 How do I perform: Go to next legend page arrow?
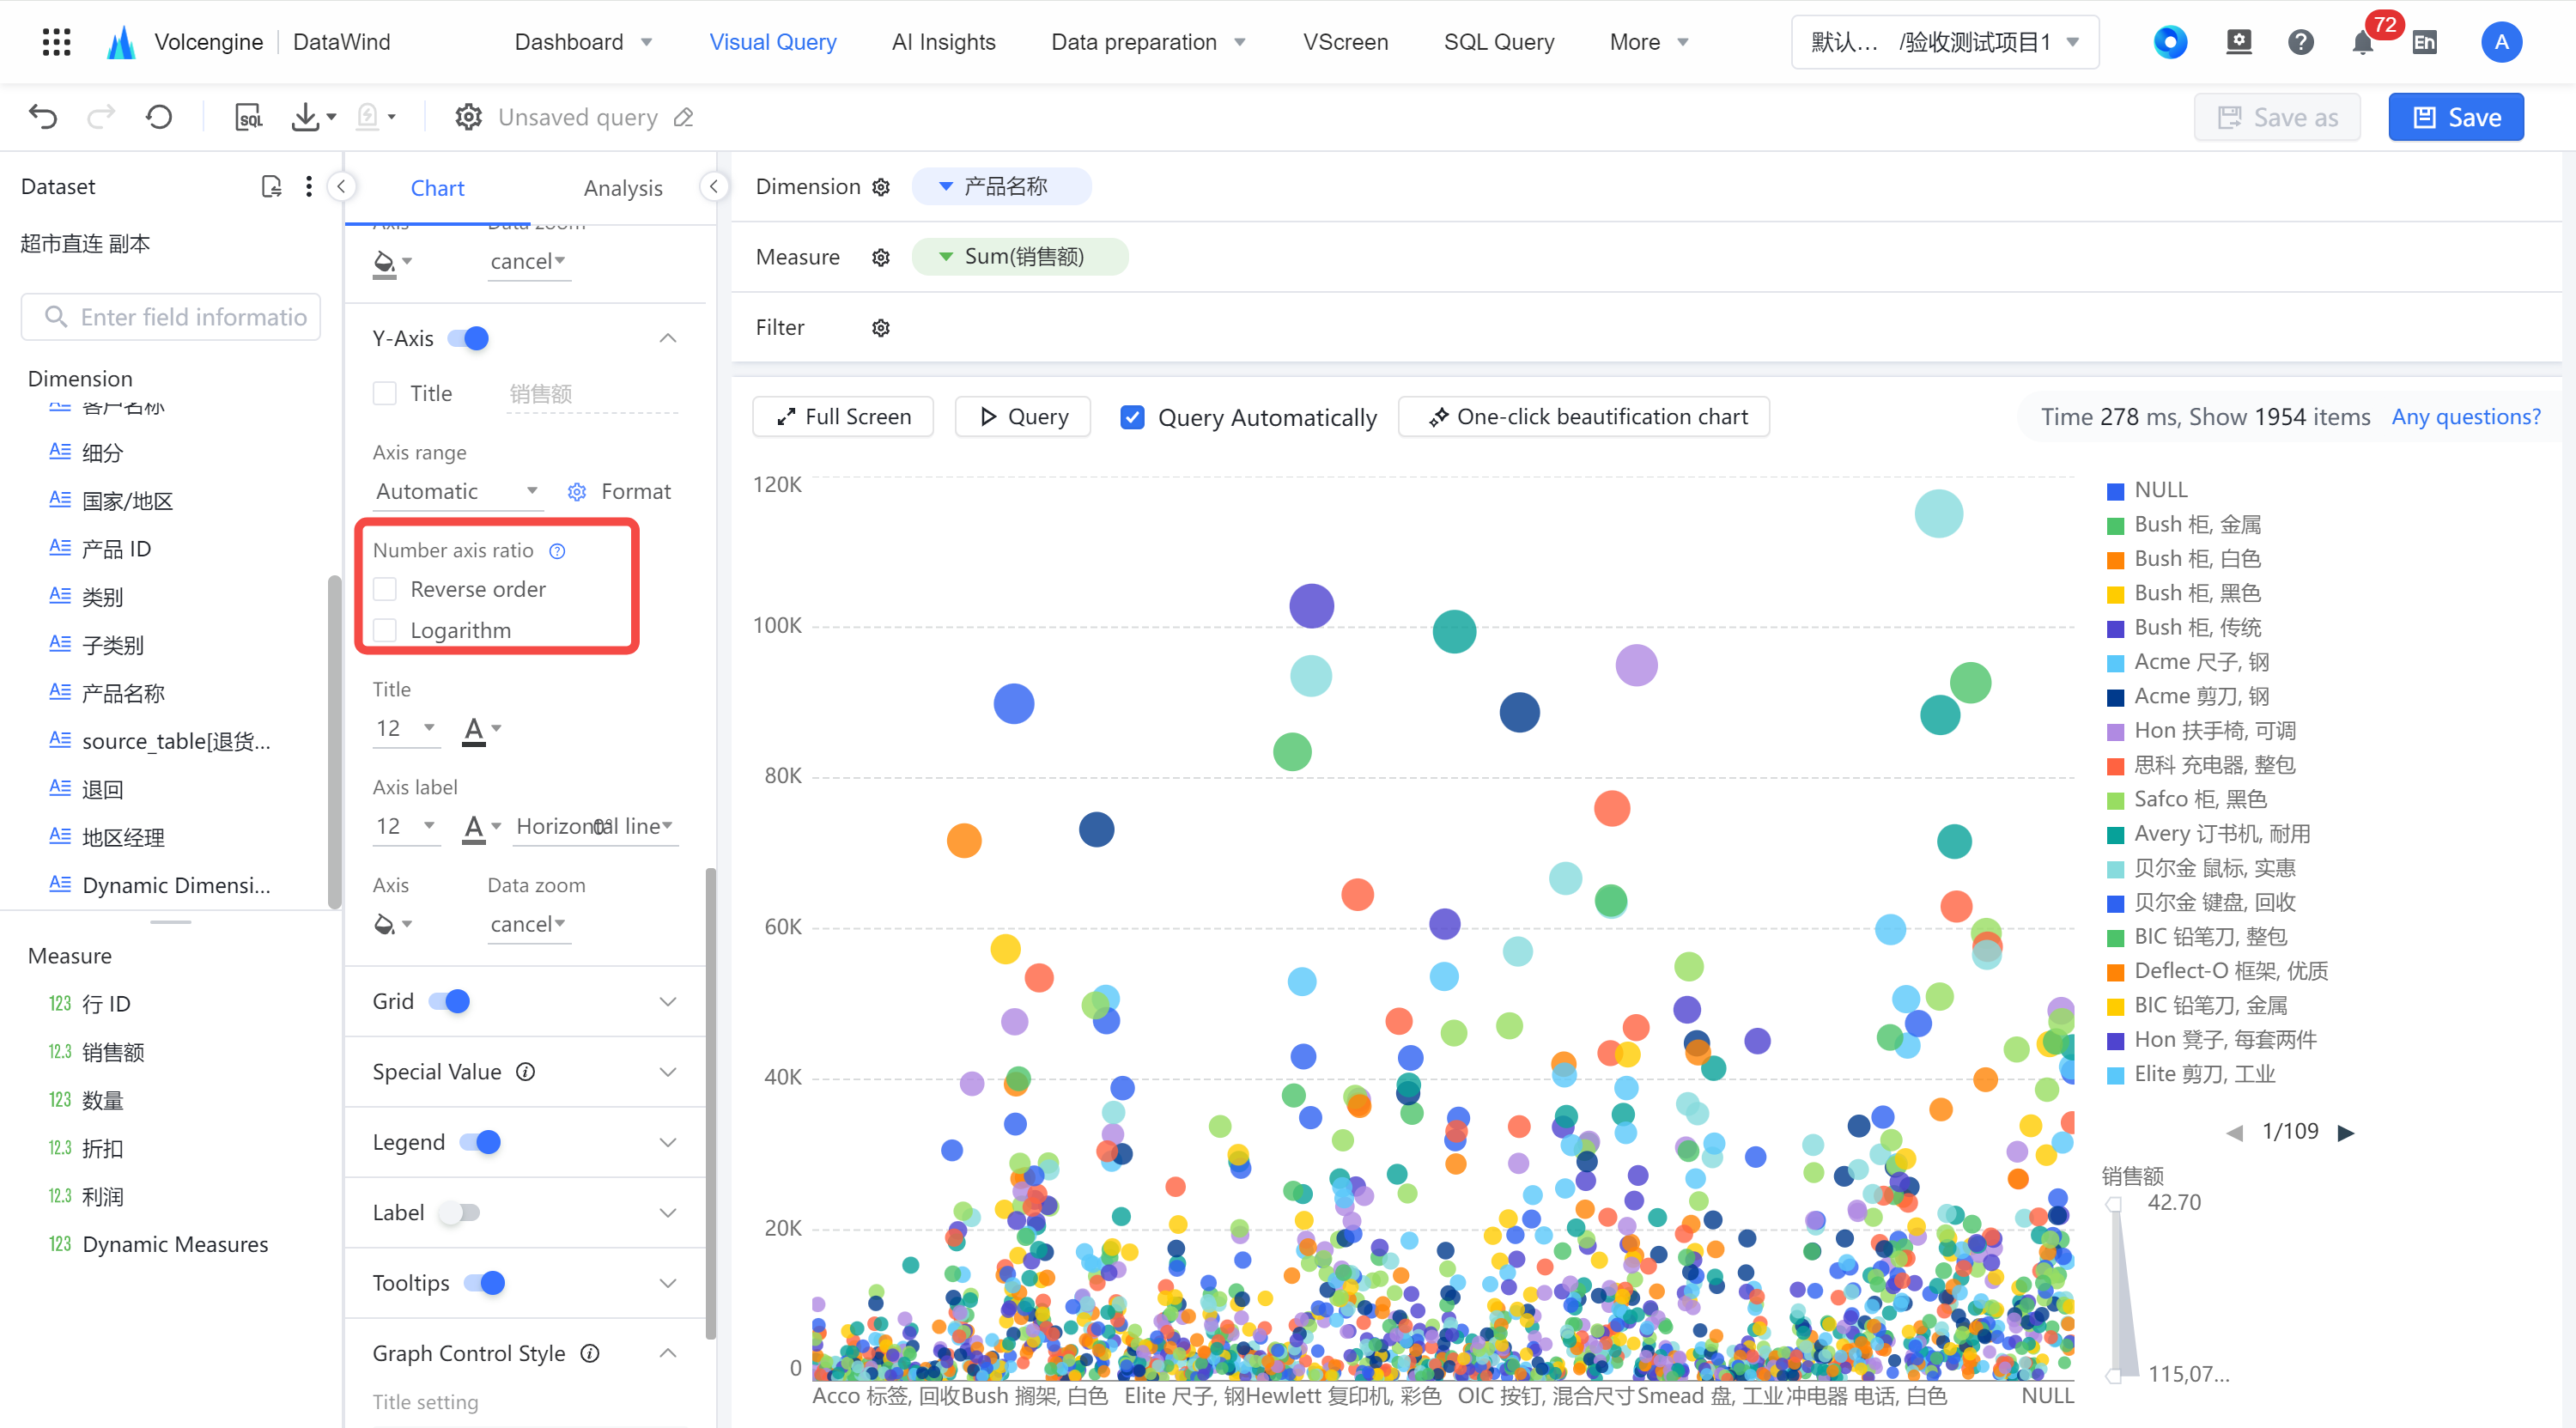[2346, 1132]
